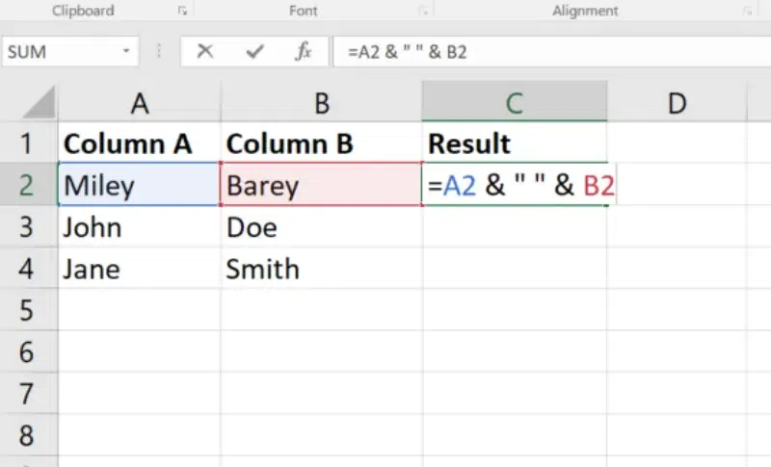The width and height of the screenshot is (771, 467).
Task: Select column D header
Action: pyautogui.click(x=678, y=103)
